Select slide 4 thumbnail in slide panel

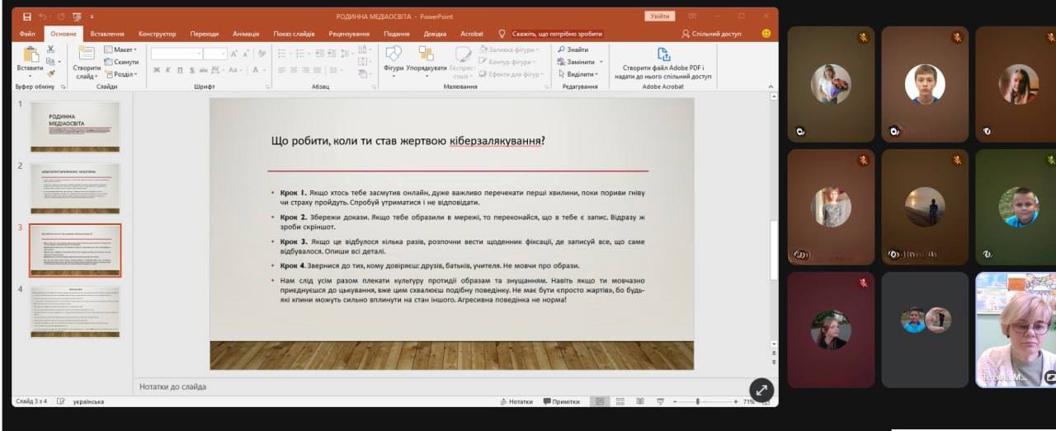(x=75, y=312)
